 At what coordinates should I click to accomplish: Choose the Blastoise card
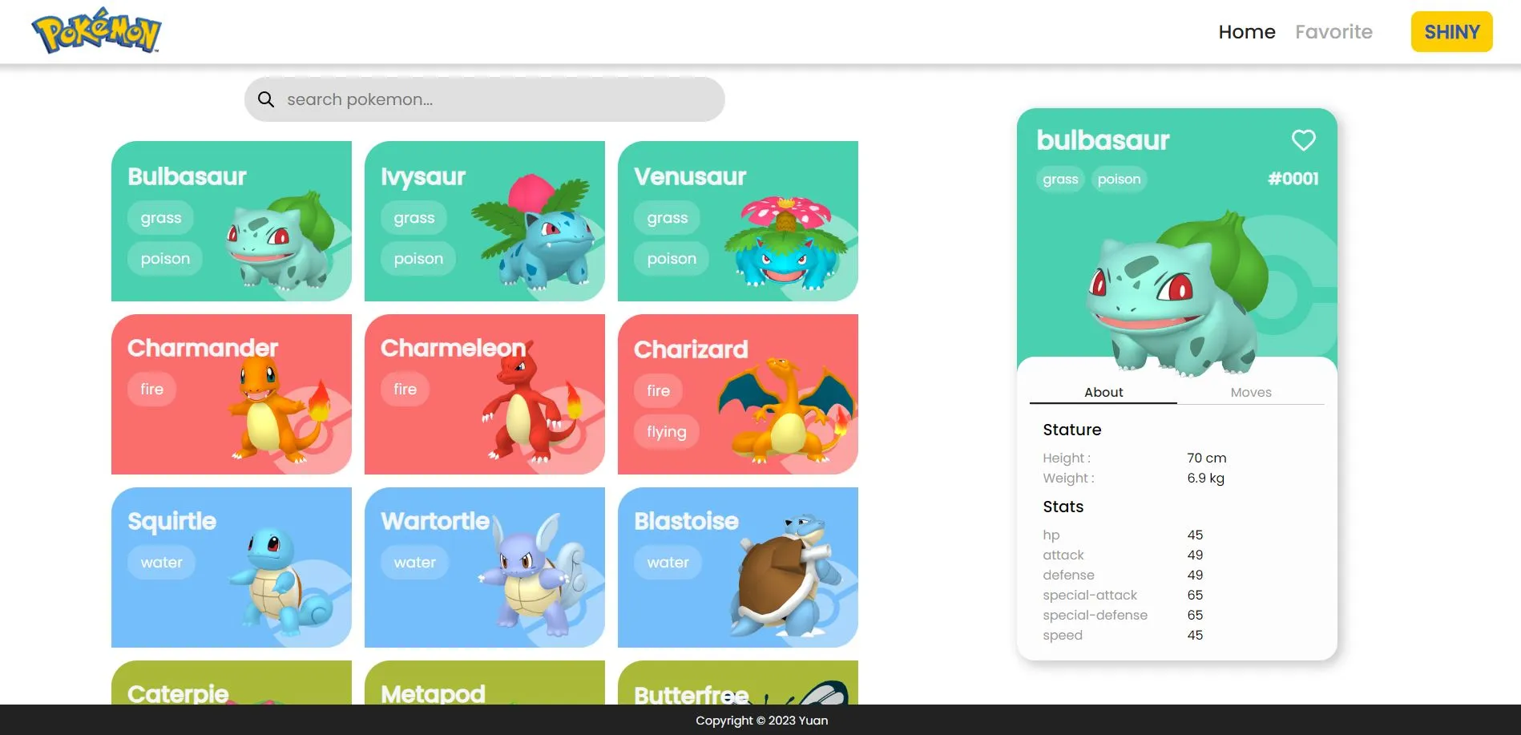click(737, 567)
